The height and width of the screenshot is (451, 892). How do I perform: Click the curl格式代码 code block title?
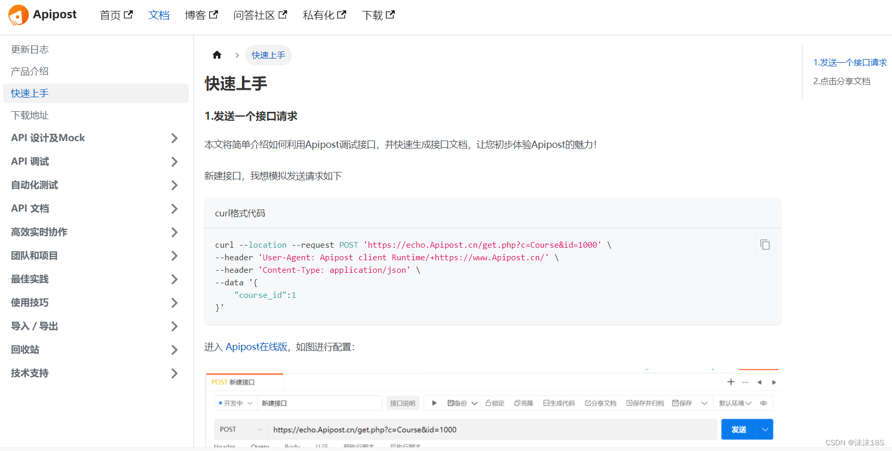coord(240,213)
